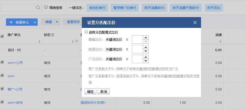
Task: Click the search magnifier icon
Action: click(38, 8)
